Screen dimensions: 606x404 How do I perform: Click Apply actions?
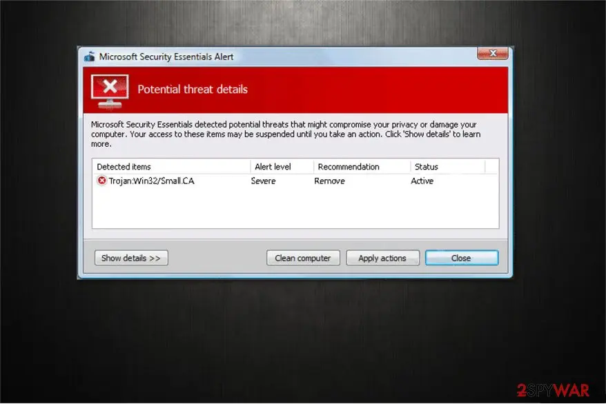[382, 258]
